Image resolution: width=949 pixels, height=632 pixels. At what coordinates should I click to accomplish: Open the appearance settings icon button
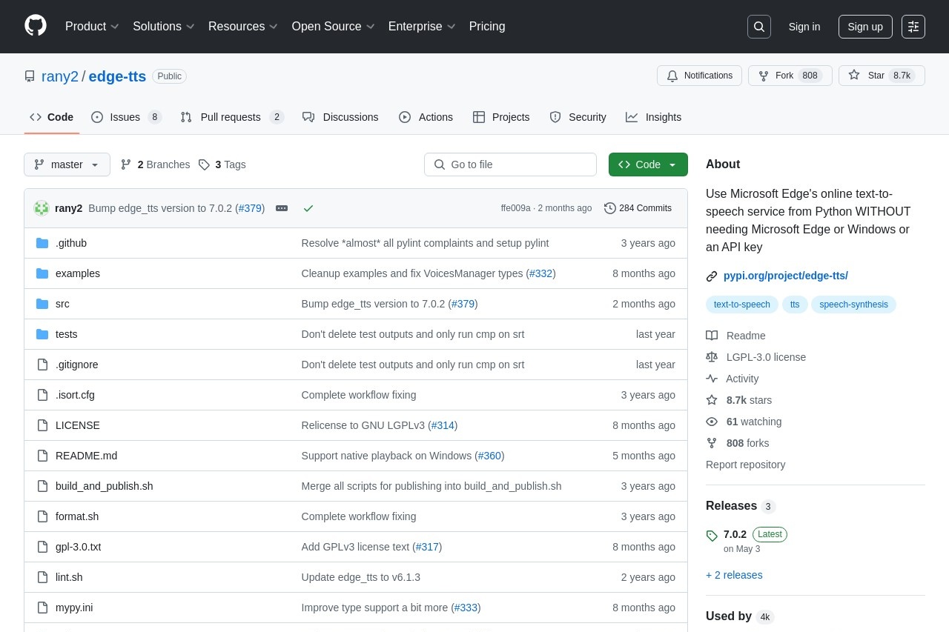[x=913, y=27]
